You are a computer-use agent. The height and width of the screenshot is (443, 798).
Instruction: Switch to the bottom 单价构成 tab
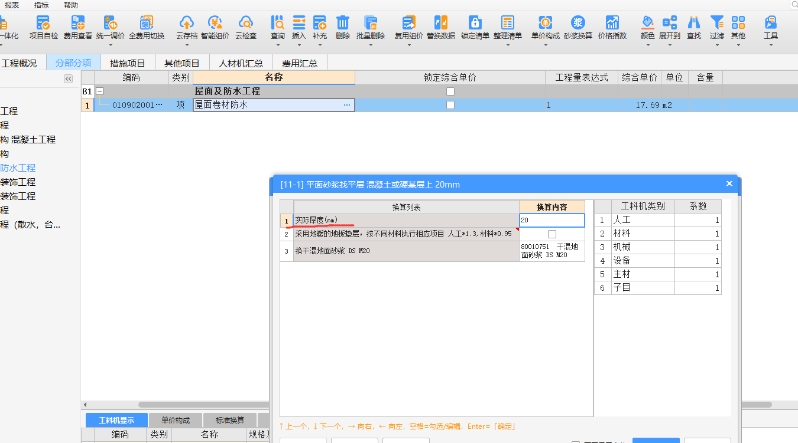pos(176,420)
